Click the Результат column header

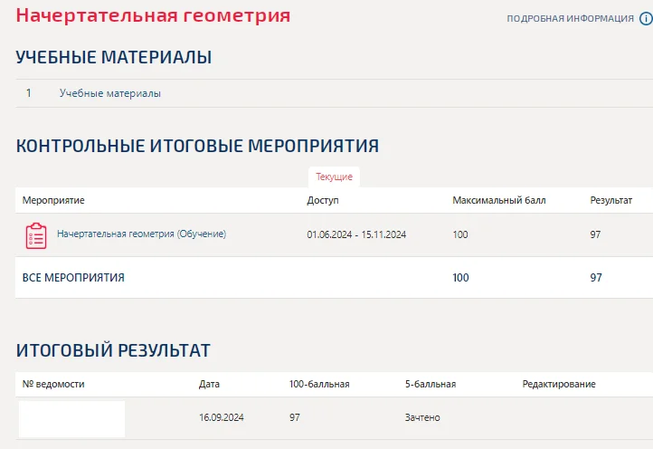[610, 200]
